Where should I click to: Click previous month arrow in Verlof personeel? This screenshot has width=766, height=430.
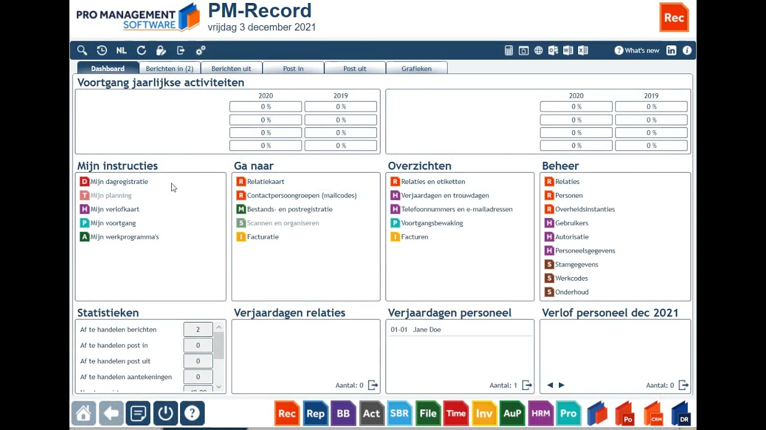[550, 385]
